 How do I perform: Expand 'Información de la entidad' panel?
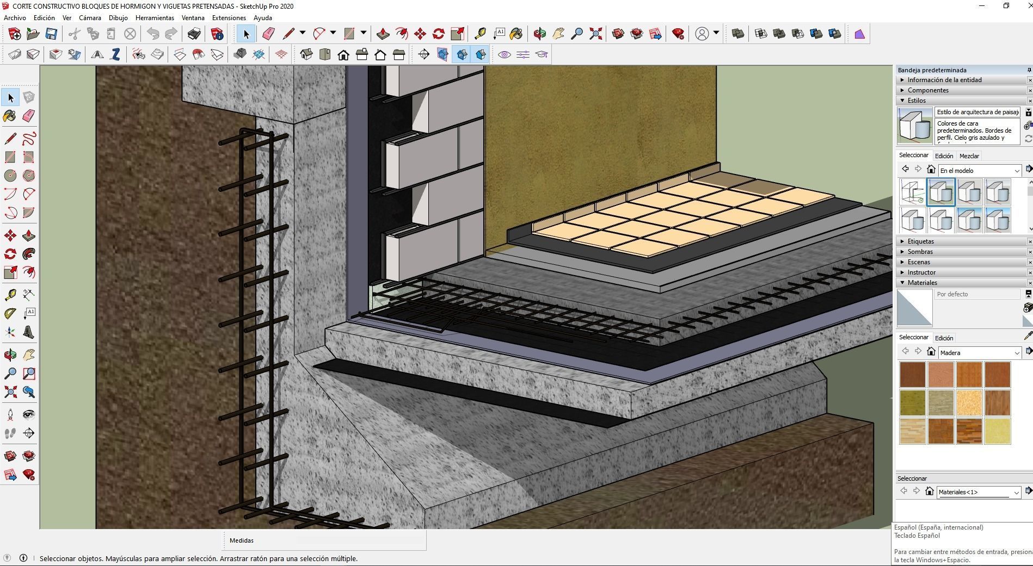coord(961,80)
